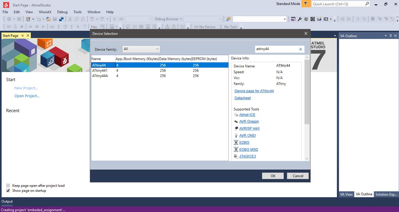Open the Tools menu
Viewport: 399px width, 212px height.
78,12
